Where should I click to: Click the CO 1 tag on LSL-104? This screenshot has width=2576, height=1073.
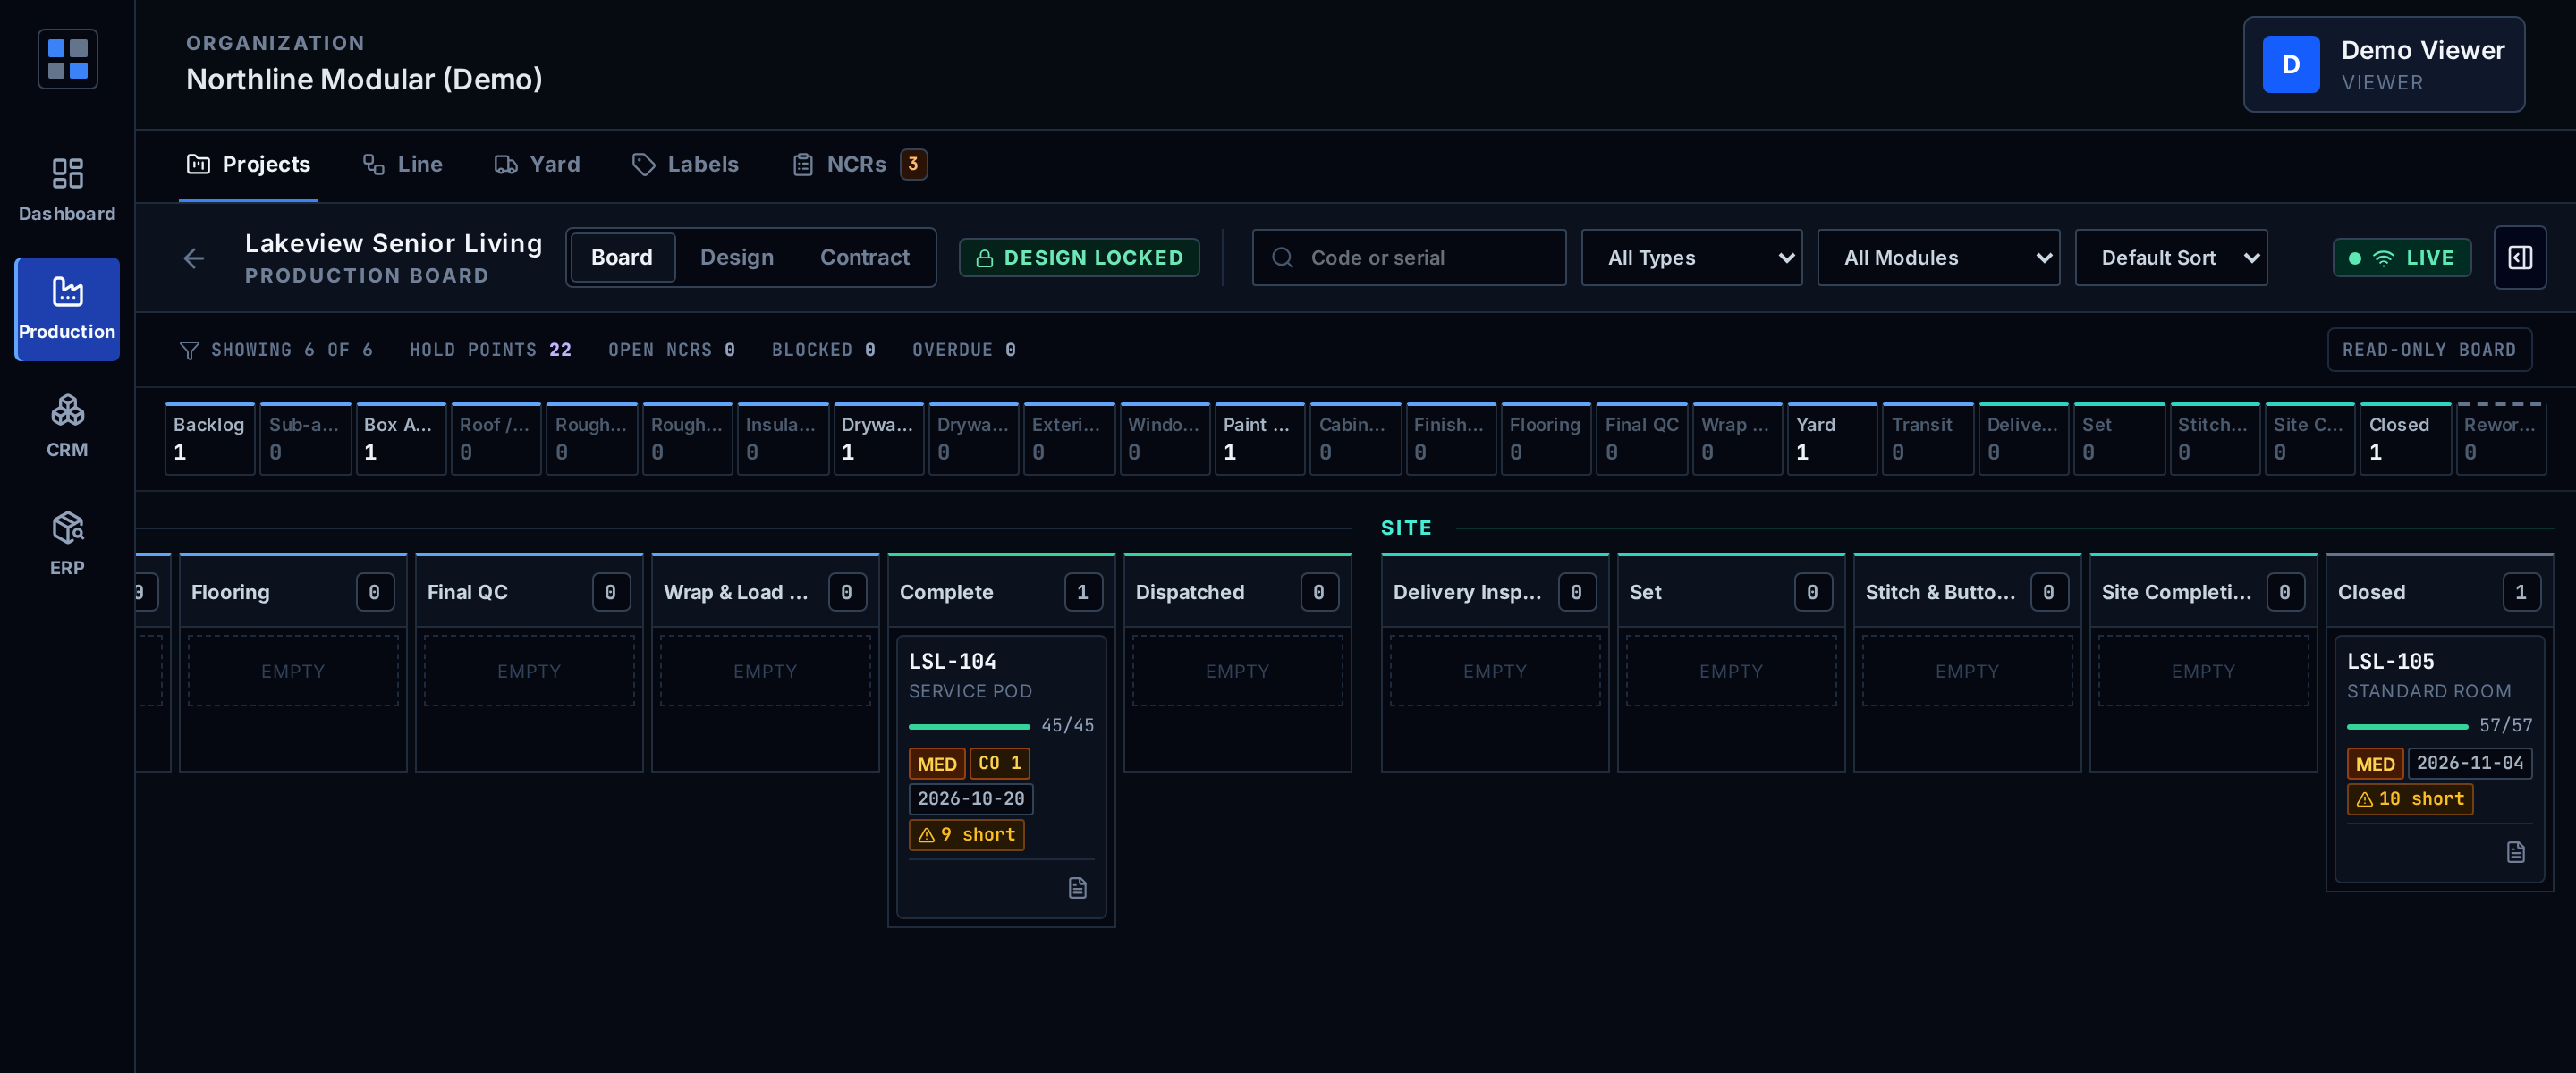click(999, 763)
